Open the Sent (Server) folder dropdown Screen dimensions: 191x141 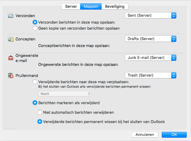point(150,15)
